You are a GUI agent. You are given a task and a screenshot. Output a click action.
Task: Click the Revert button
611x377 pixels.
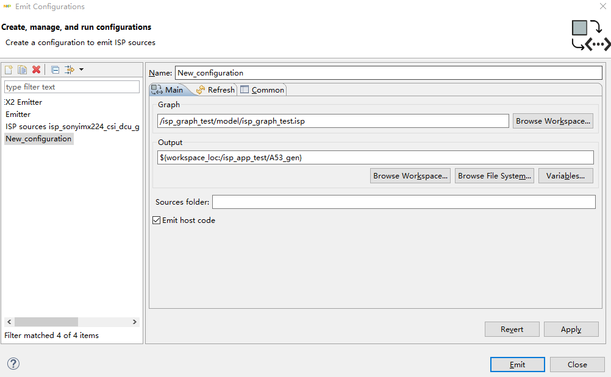tap(512, 329)
